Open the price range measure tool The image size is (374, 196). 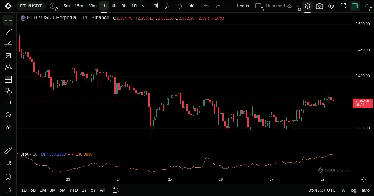8,103
